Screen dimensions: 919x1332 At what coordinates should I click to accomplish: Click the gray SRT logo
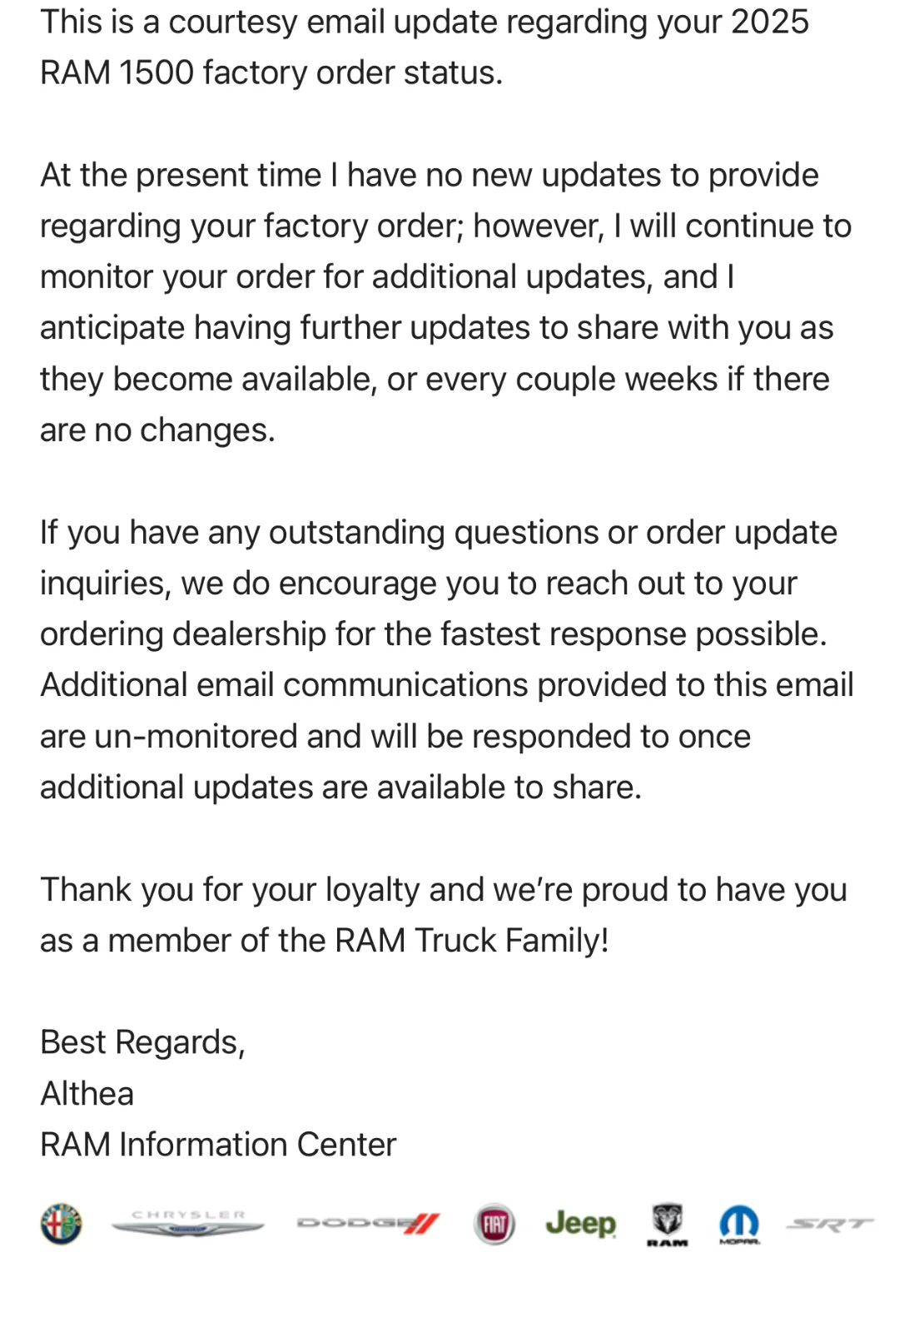coord(830,1223)
